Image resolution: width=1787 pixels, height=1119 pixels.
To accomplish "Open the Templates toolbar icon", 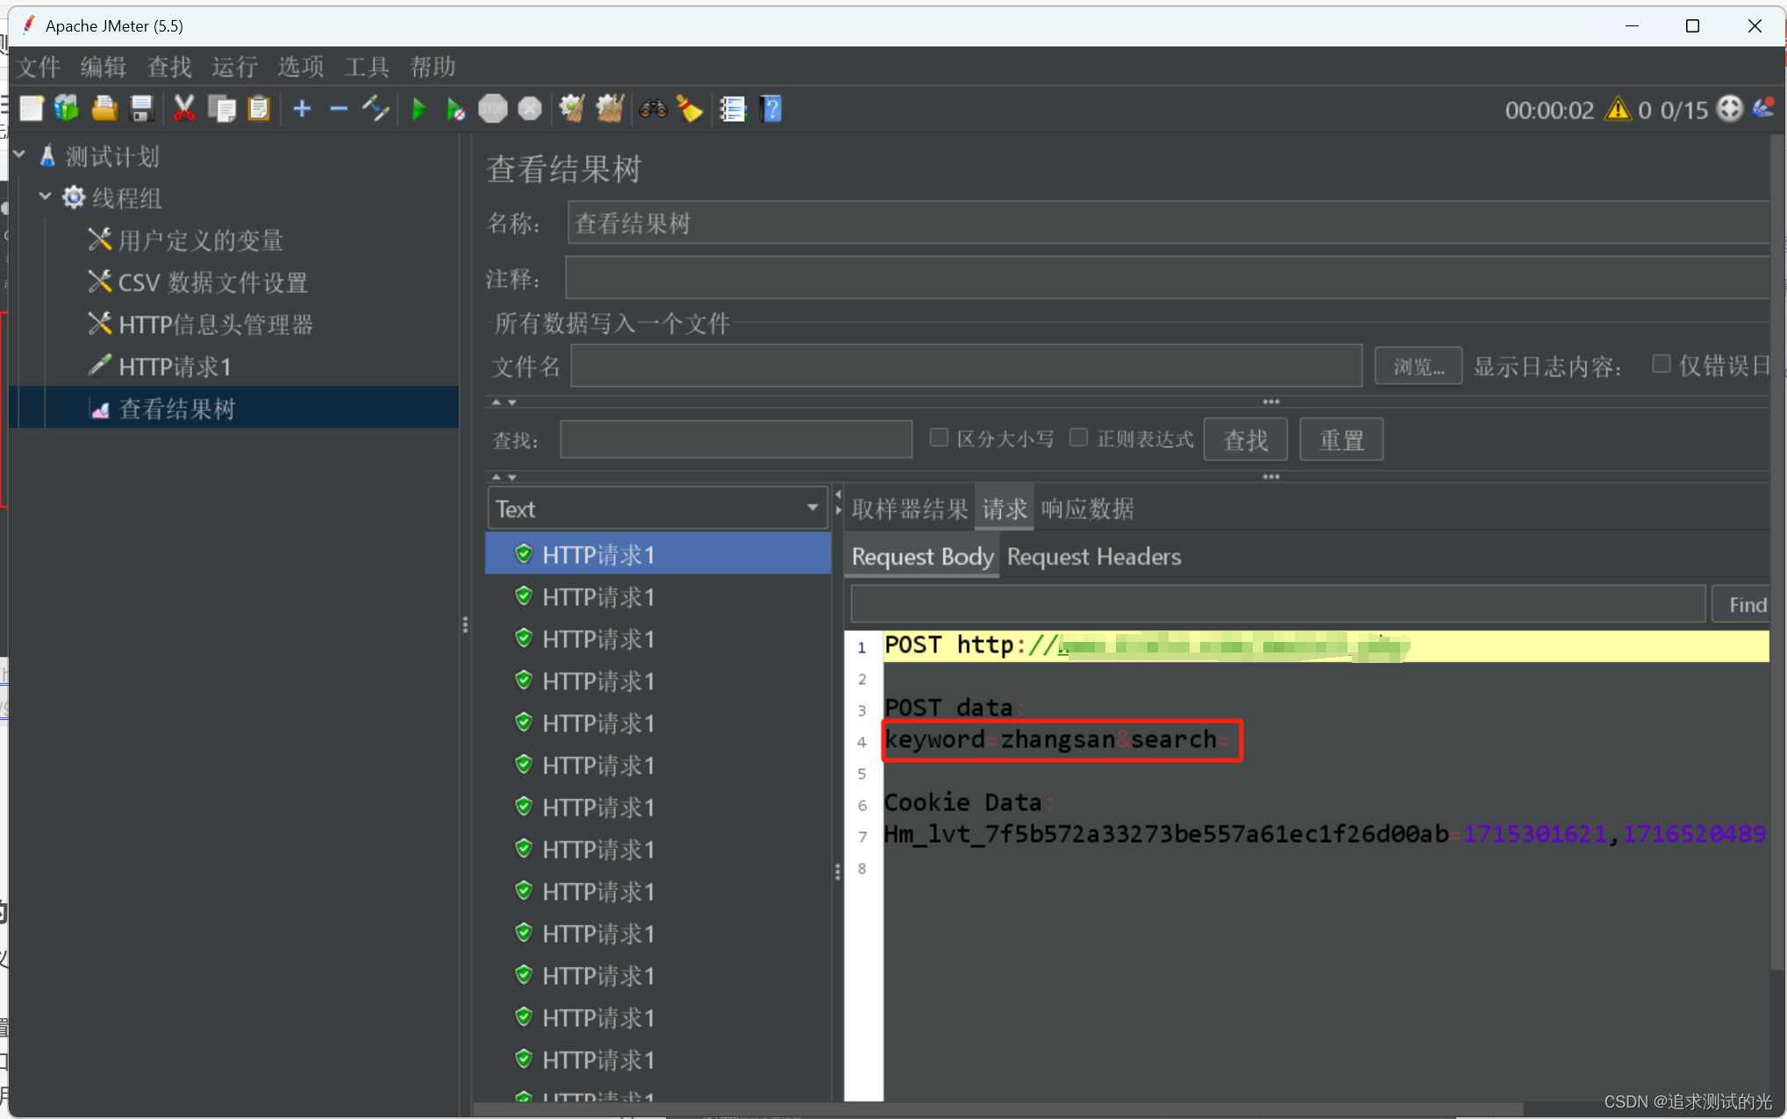I will [x=68, y=109].
